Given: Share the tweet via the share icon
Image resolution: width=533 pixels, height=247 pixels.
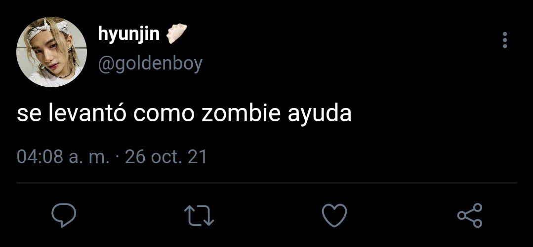Looking at the screenshot, I should click(470, 215).
